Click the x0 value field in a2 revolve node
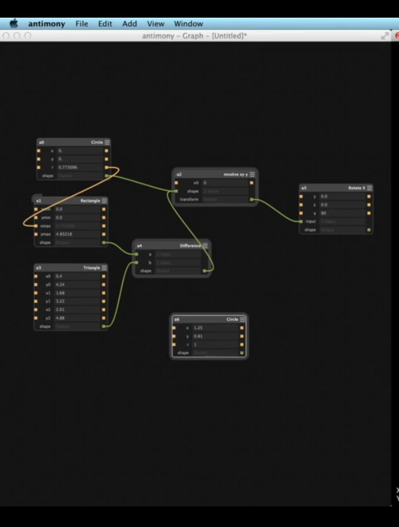This screenshot has height=527, width=399. pos(225,183)
